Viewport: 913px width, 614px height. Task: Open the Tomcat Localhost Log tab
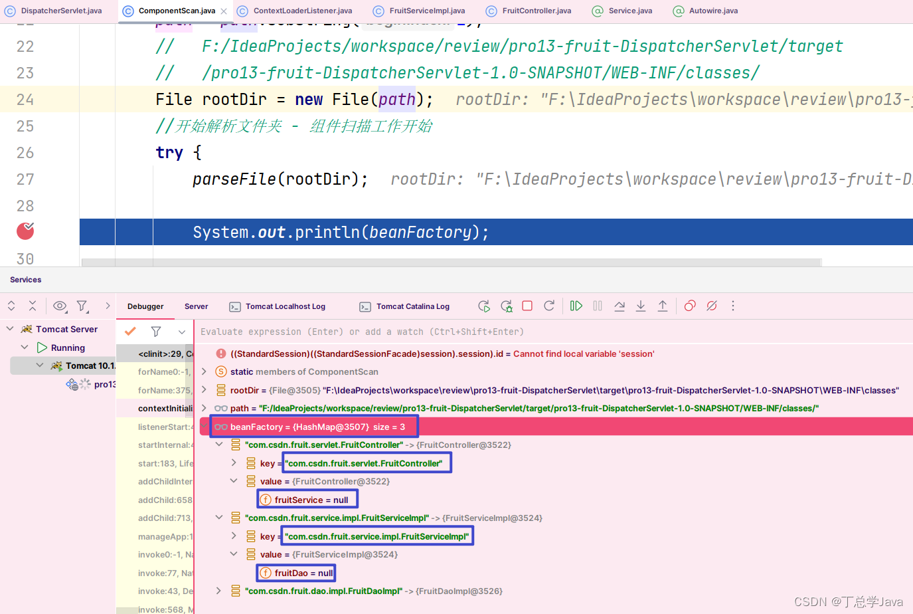pos(278,306)
